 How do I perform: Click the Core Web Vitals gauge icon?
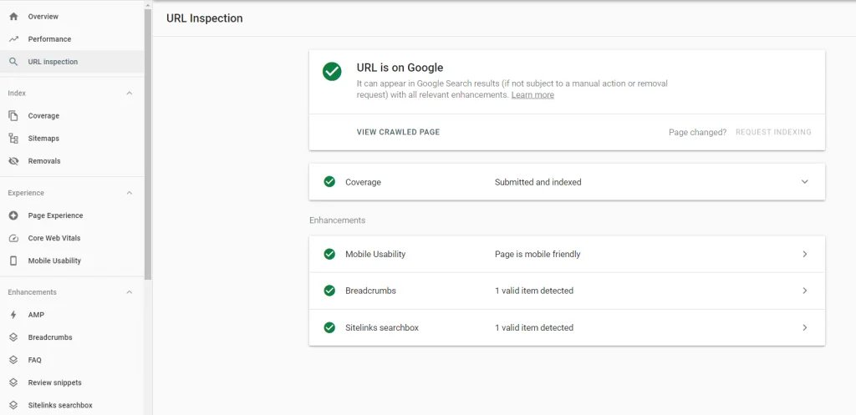(13, 238)
